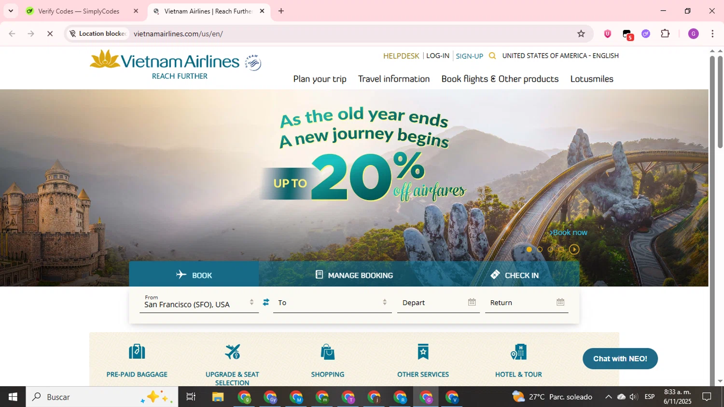
Task: Expand the From airport dropdown
Action: pyautogui.click(x=251, y=302)
